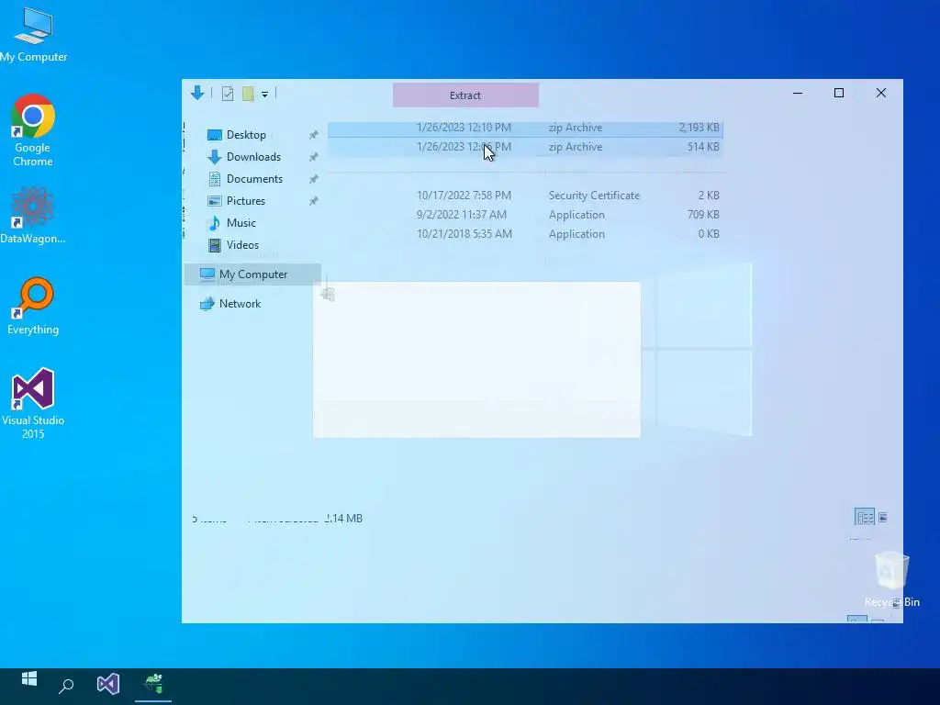Launch Google Chrome from the desktop
940x705 pixels.
[x=33, y=129]
